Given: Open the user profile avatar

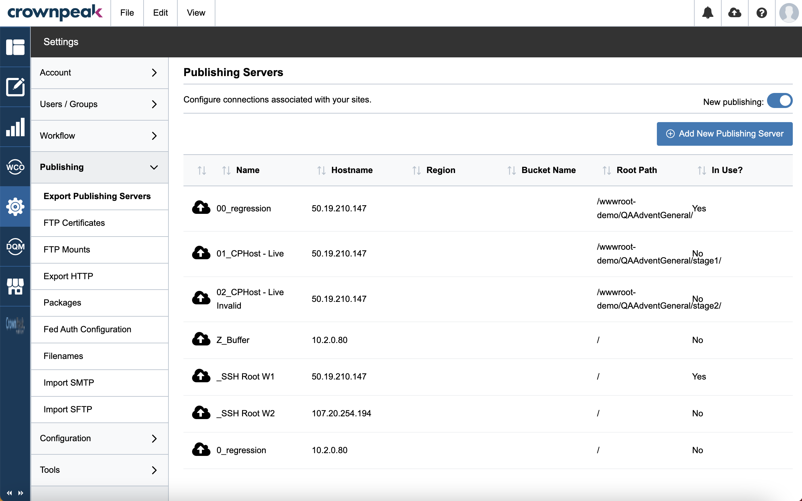Looking at the screenshot, I should coord(789,13).
